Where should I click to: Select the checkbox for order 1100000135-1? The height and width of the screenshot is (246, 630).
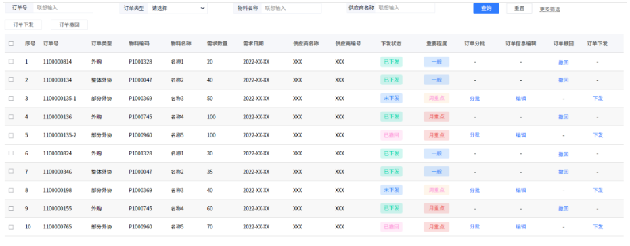click(x=11, y=98)
